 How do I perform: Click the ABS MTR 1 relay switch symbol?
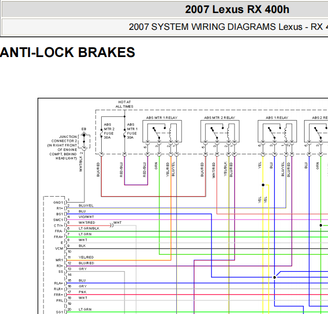(x=157, y=133)
